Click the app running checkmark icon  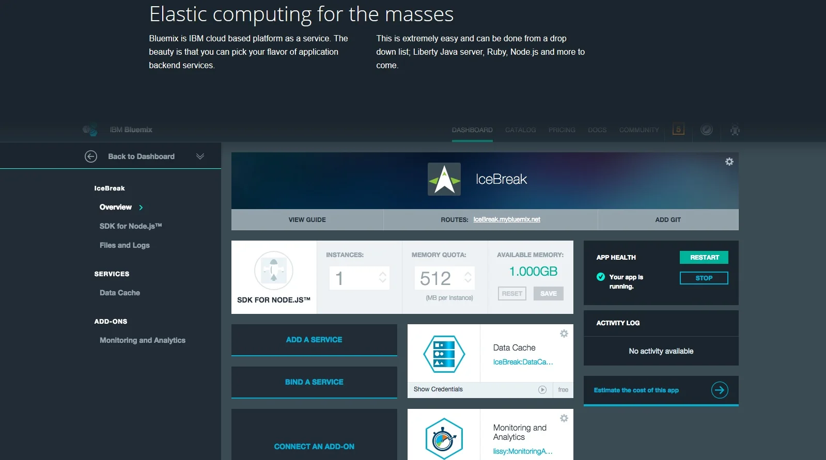[601, 277]
